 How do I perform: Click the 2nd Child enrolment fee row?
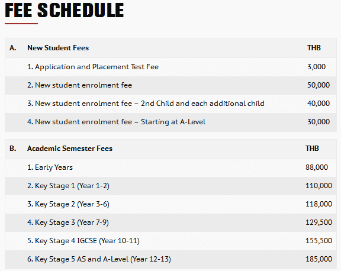point(170,104)
